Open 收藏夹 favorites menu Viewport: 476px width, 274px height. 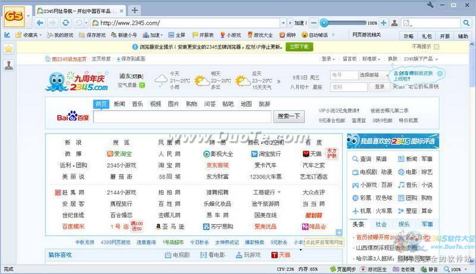click(28, 35)
